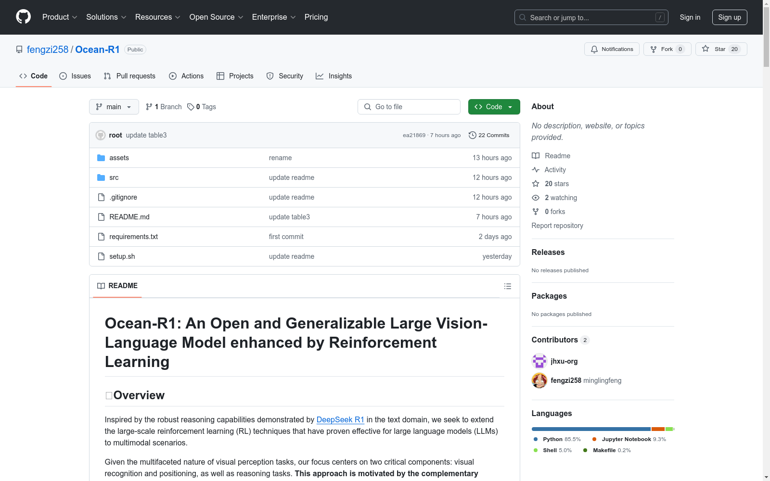Click the Makefile 0.2% language label
This screenshot has width=770, height=481.
coord(607,450)
